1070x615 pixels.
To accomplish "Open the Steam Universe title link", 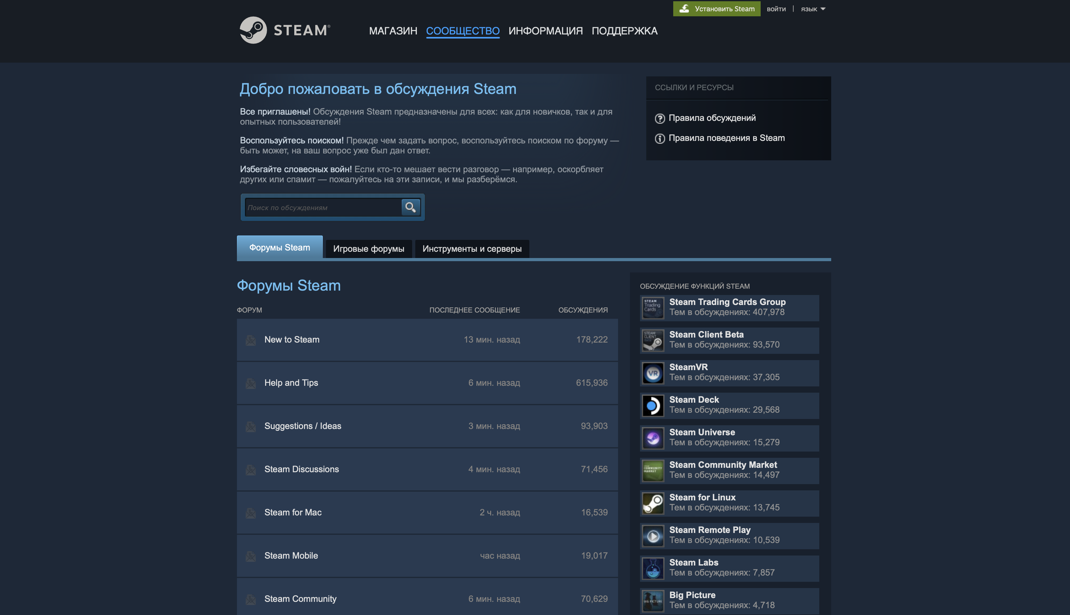I will (x=702, y=432).
